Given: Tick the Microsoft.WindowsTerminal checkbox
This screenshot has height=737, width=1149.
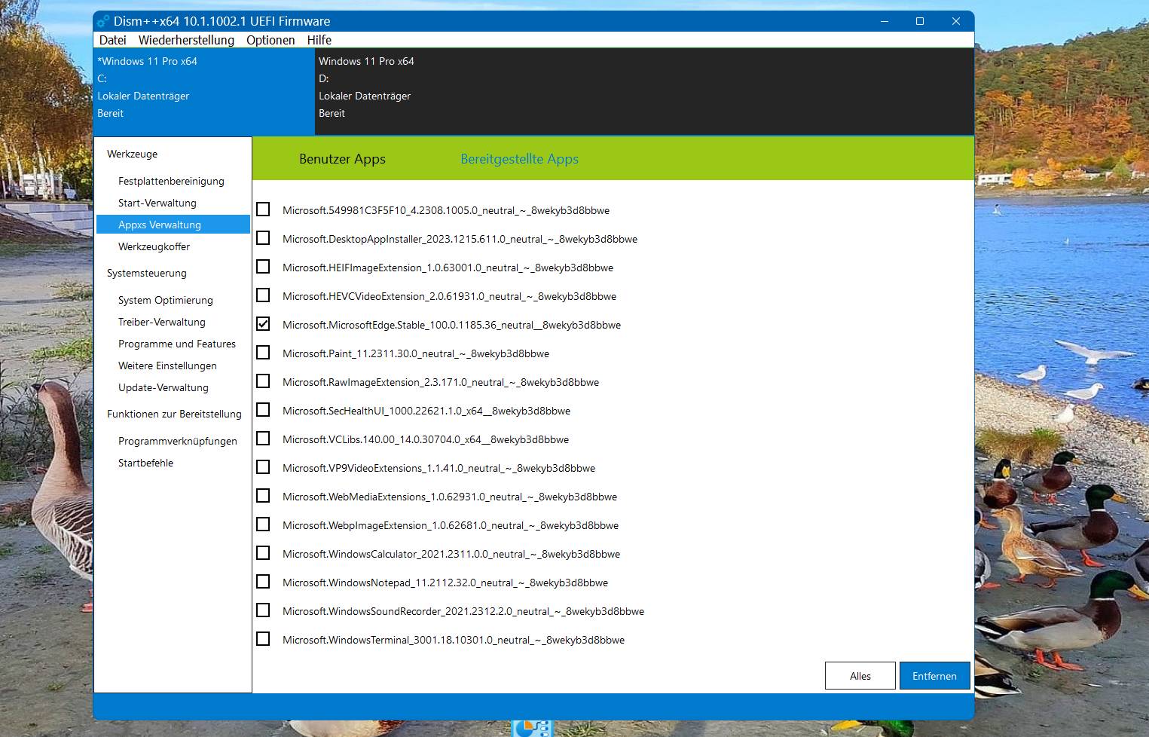Looking at the screenshot, I should 263,639.
